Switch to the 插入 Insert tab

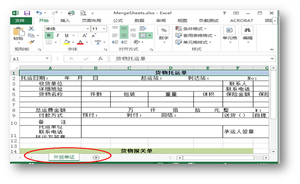click(65, 20)
